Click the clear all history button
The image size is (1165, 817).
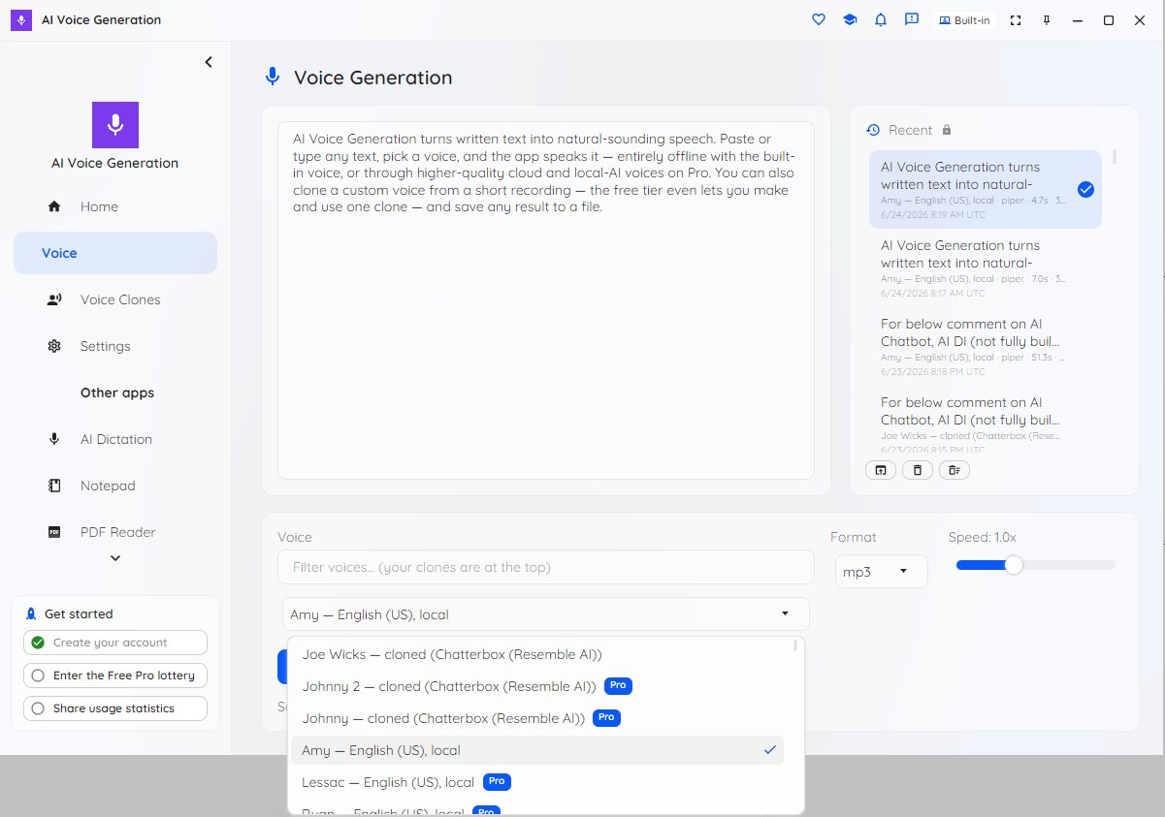(x=954, y=470)
